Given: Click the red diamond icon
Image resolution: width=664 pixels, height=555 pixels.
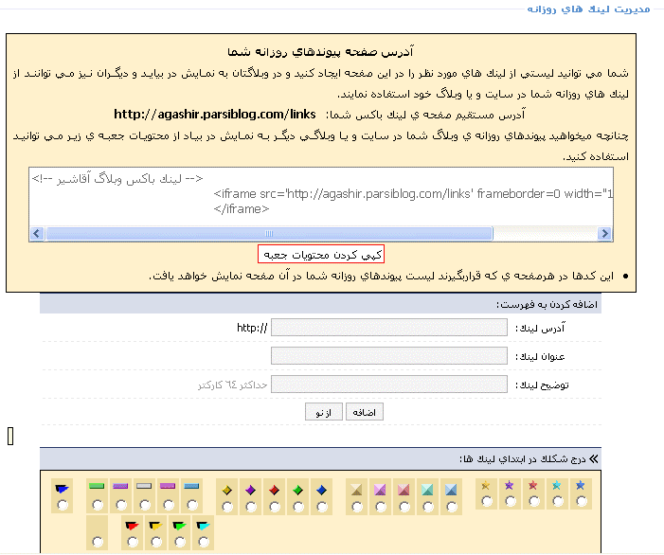Looking at the screenshot, I should [x=274, y=491].
